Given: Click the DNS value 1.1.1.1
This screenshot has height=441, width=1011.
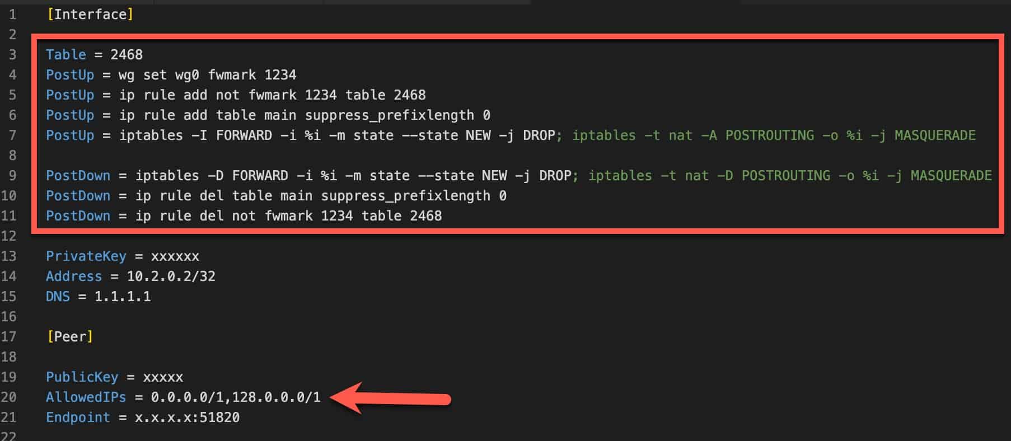Looking at the screenshot, I should point(123,297).
